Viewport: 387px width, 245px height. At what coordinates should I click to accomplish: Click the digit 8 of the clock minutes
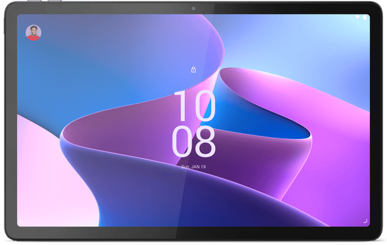[x=204, y=142]
